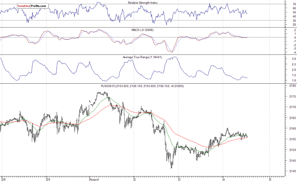Click the 5 date marker on the time axis

click(270, 179)
